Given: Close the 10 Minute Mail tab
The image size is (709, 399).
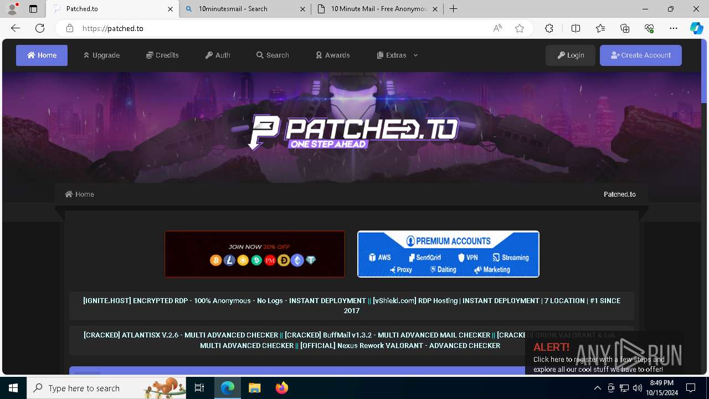Looking at the screenshot, I should click(x=435, y=9).
